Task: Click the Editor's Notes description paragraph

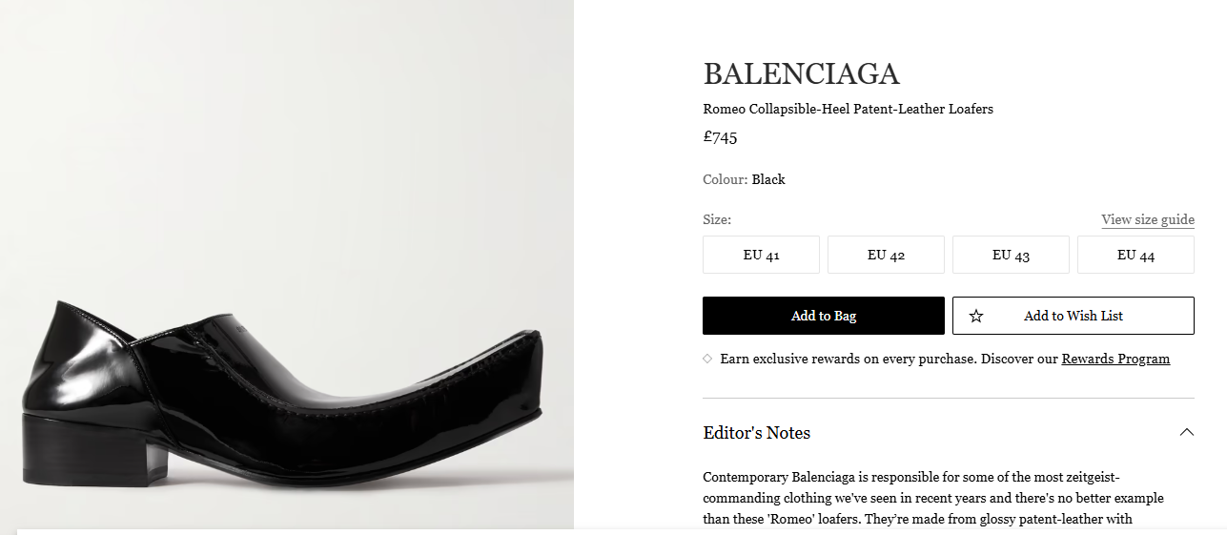Action: 933,498
